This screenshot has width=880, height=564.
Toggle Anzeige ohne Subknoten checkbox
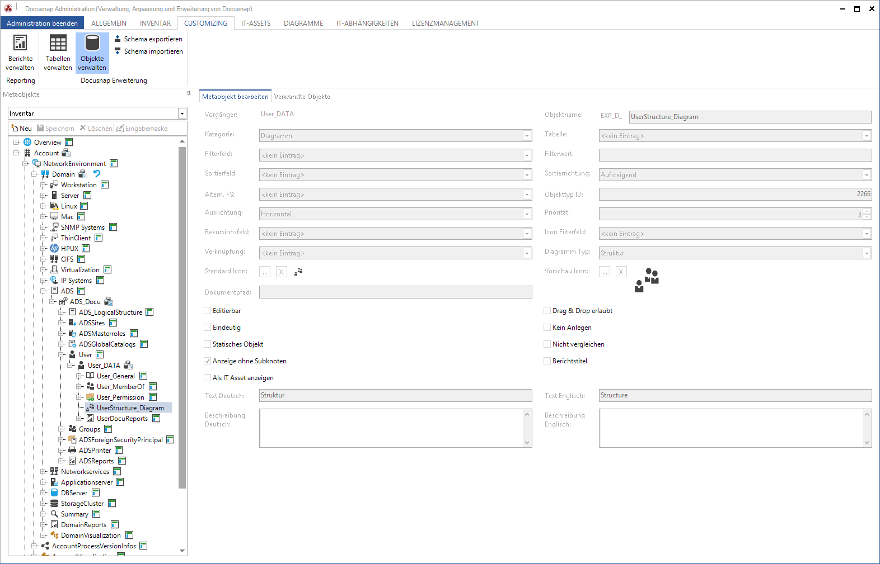pyautogui.click(x=208, y=361)
